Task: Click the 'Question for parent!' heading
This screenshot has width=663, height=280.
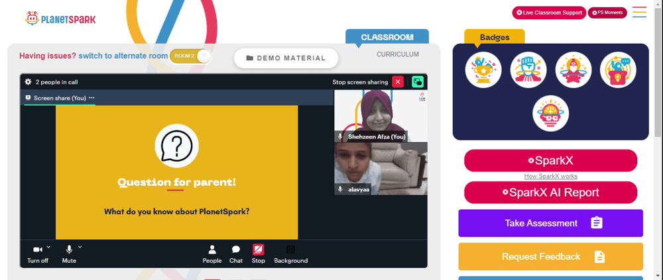Action: [177, 183]
